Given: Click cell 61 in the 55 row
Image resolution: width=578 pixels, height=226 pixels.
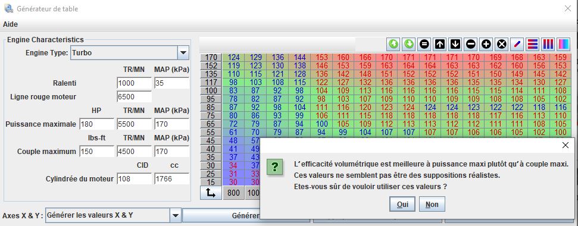Looking at the screenshot, I should pyautogui.click(x=234, y=133).
